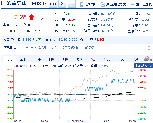The width and height of the screenshot is (153, 123).
Task: Click the 今开 value 2.24
Action: pyautogui.click(x=71, y=14)
